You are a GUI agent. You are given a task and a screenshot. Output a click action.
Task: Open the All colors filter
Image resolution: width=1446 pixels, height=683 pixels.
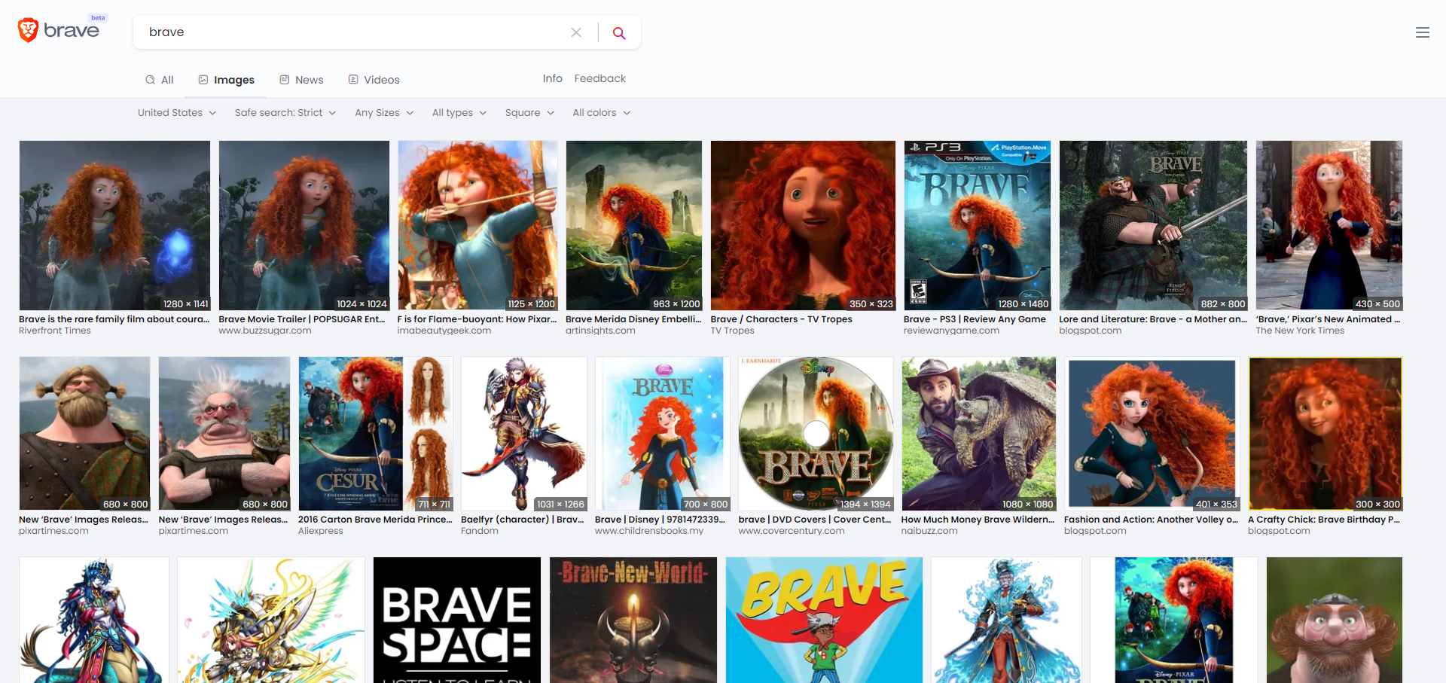[601, 113]
